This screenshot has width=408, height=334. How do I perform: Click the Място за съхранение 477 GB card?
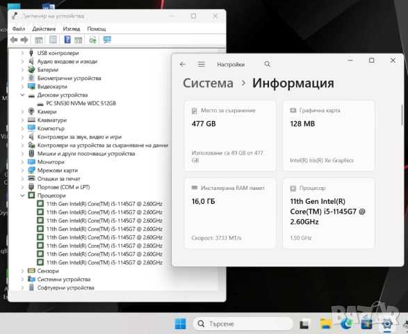coord(230,136)
